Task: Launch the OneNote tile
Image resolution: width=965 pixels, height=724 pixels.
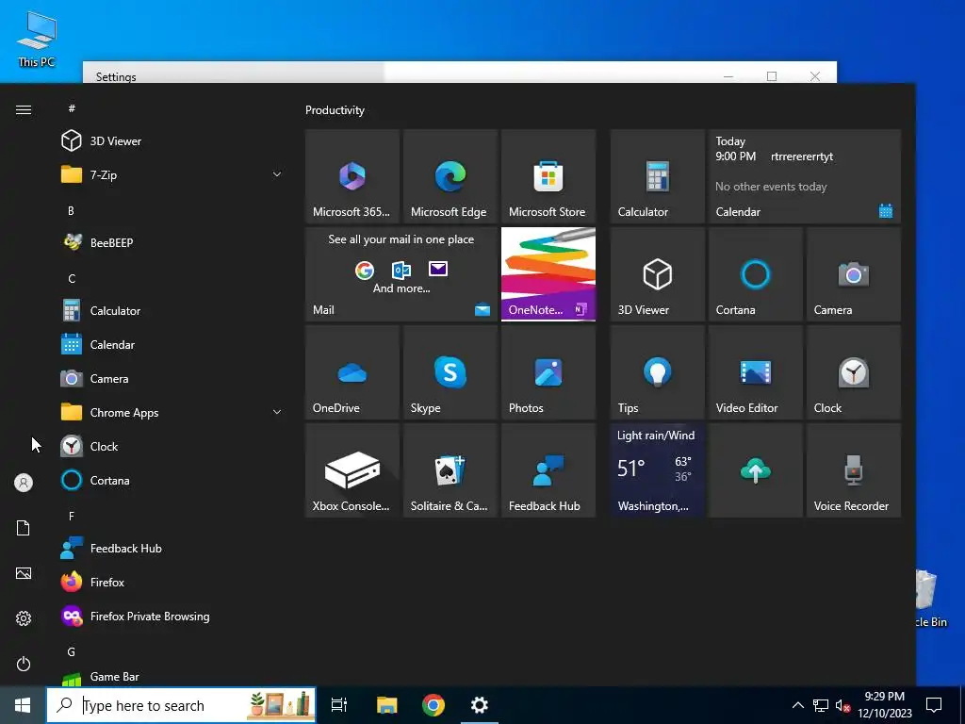Action: point(548,274)
